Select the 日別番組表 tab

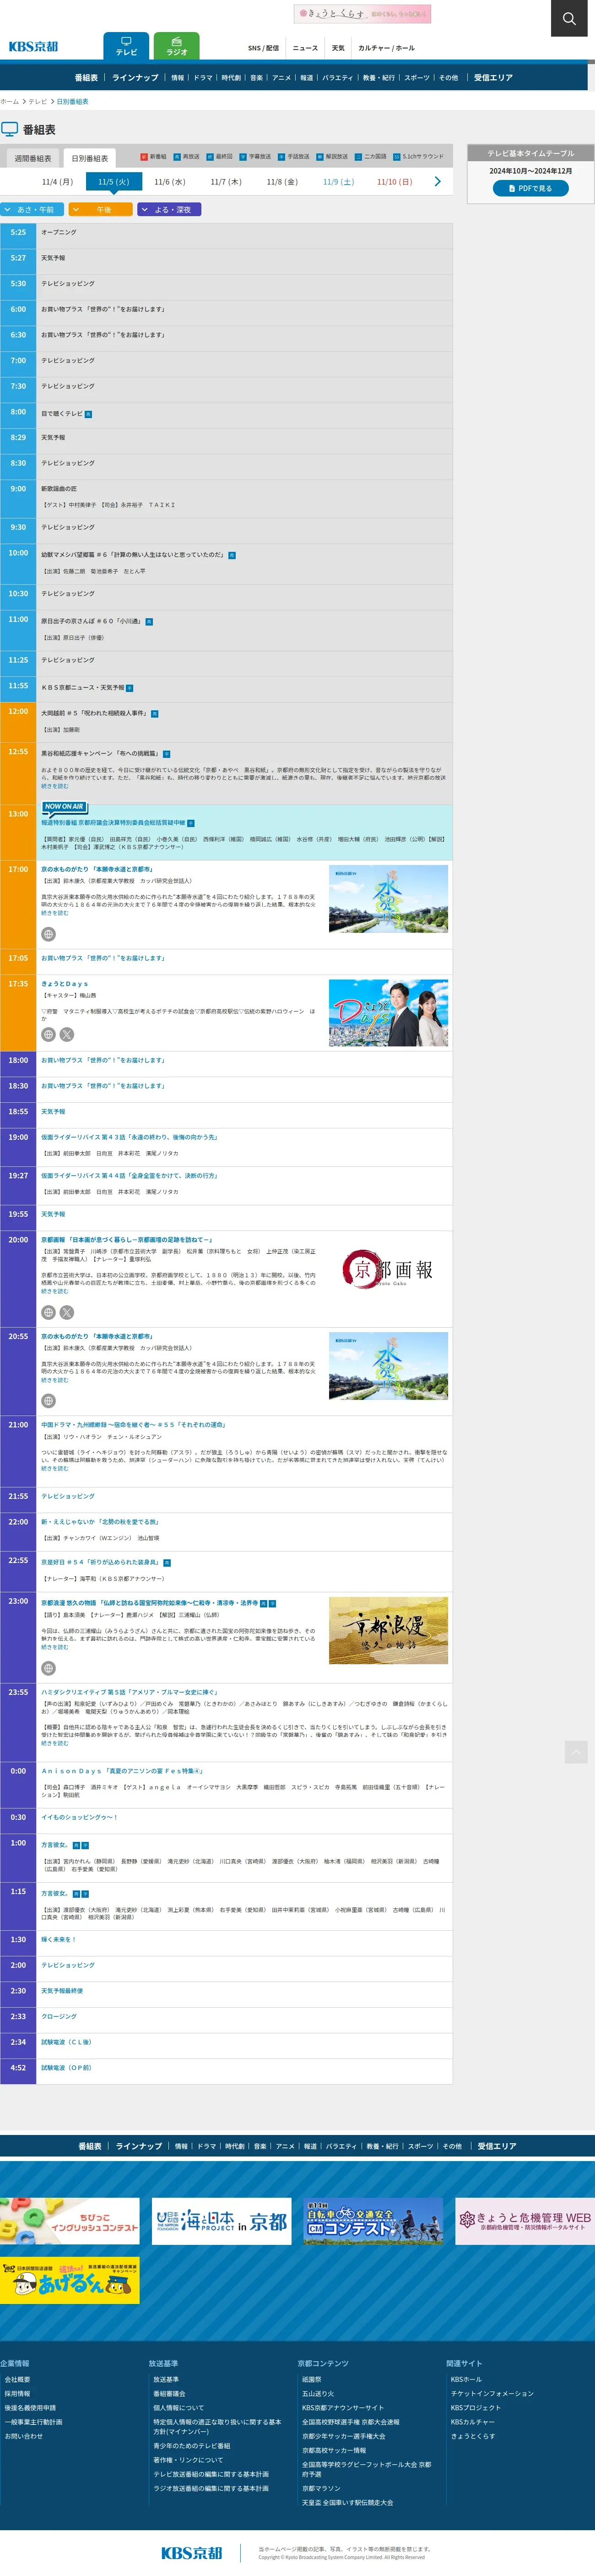click(x=90, y=158)
